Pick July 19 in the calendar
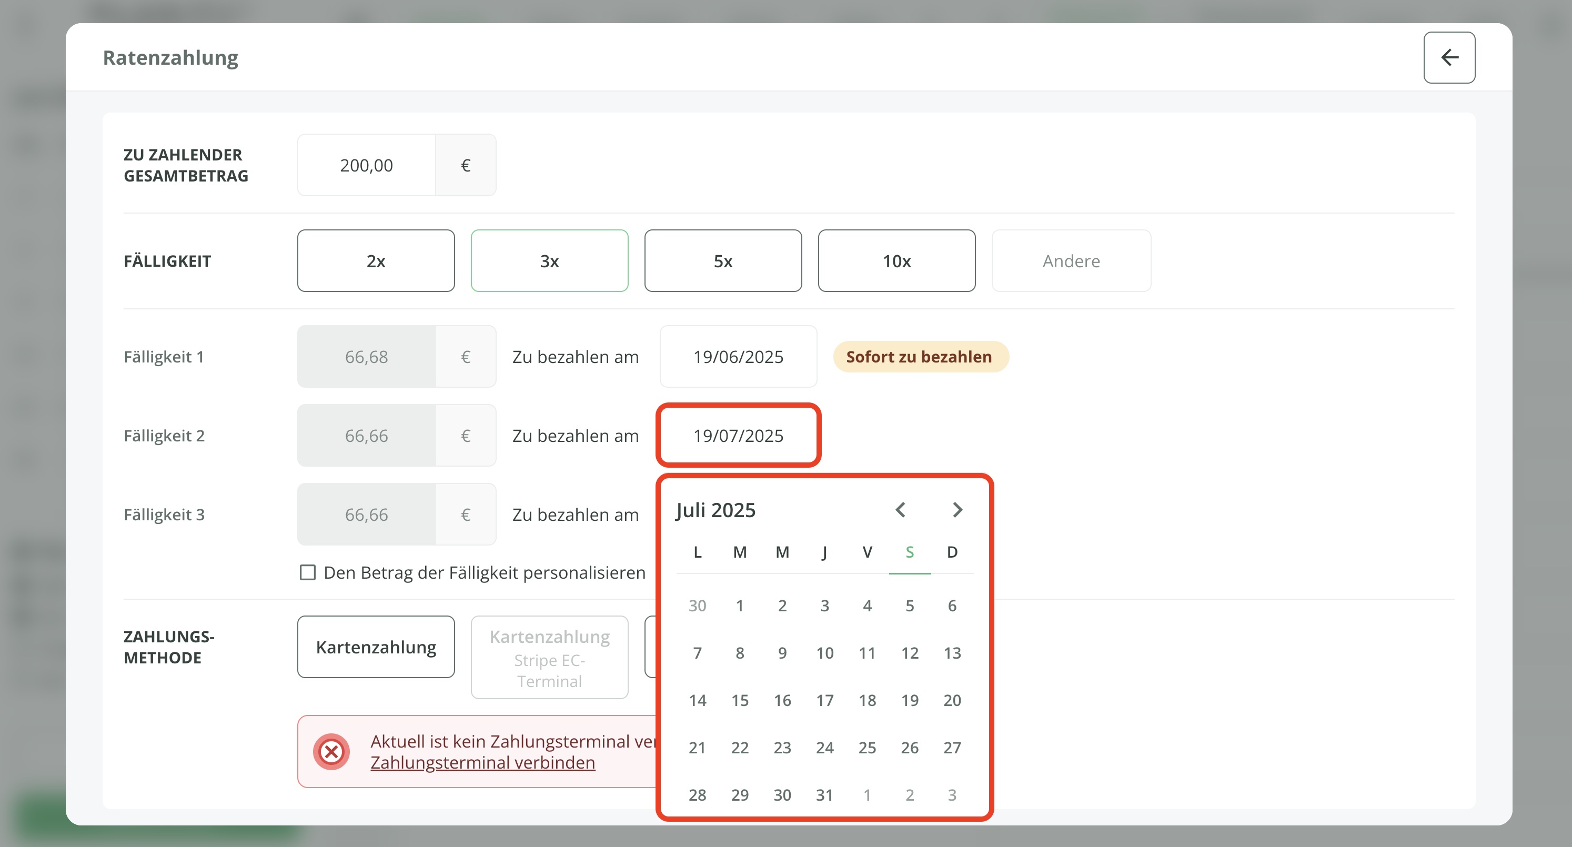Viewport: 1572px width, 847px height. tap(909, 701)
